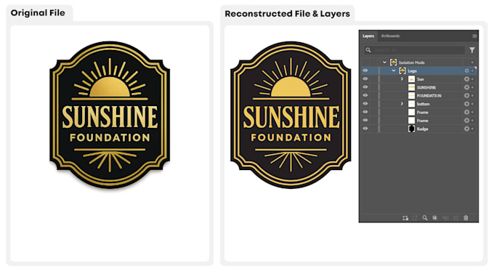The image size is (494, 271).
Task: Select the Sun layer thumbnail
Action: coord(411,79)
